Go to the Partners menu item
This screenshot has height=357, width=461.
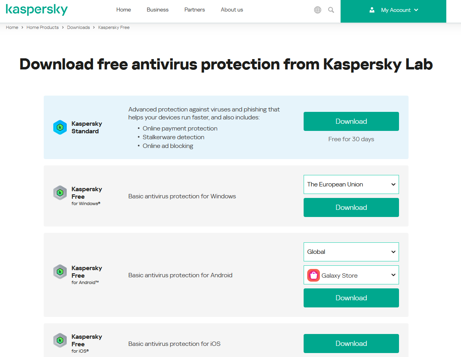[x=195, y=10]
